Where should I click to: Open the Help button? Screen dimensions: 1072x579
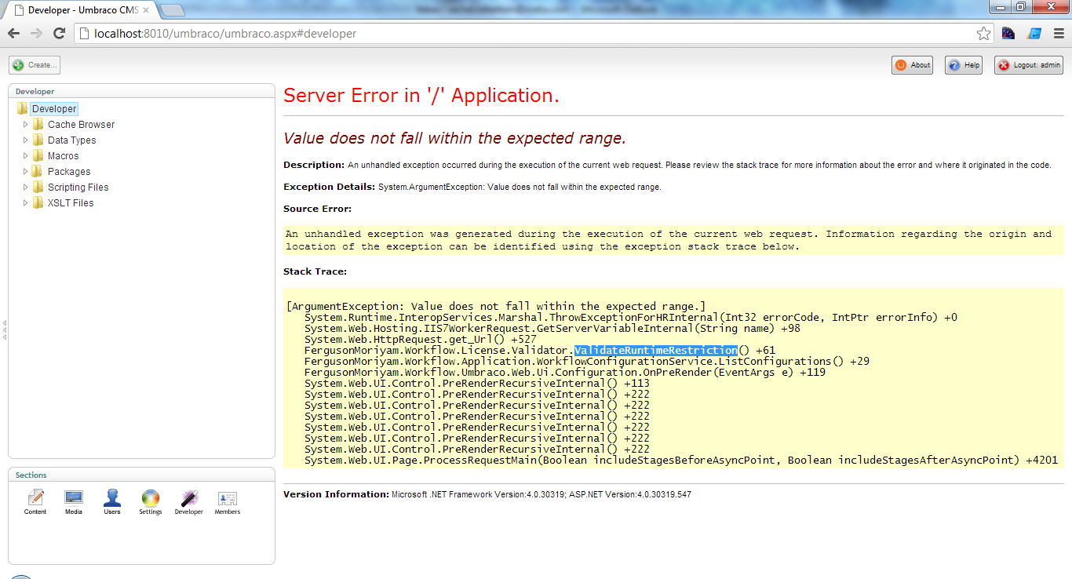(964, 65)
